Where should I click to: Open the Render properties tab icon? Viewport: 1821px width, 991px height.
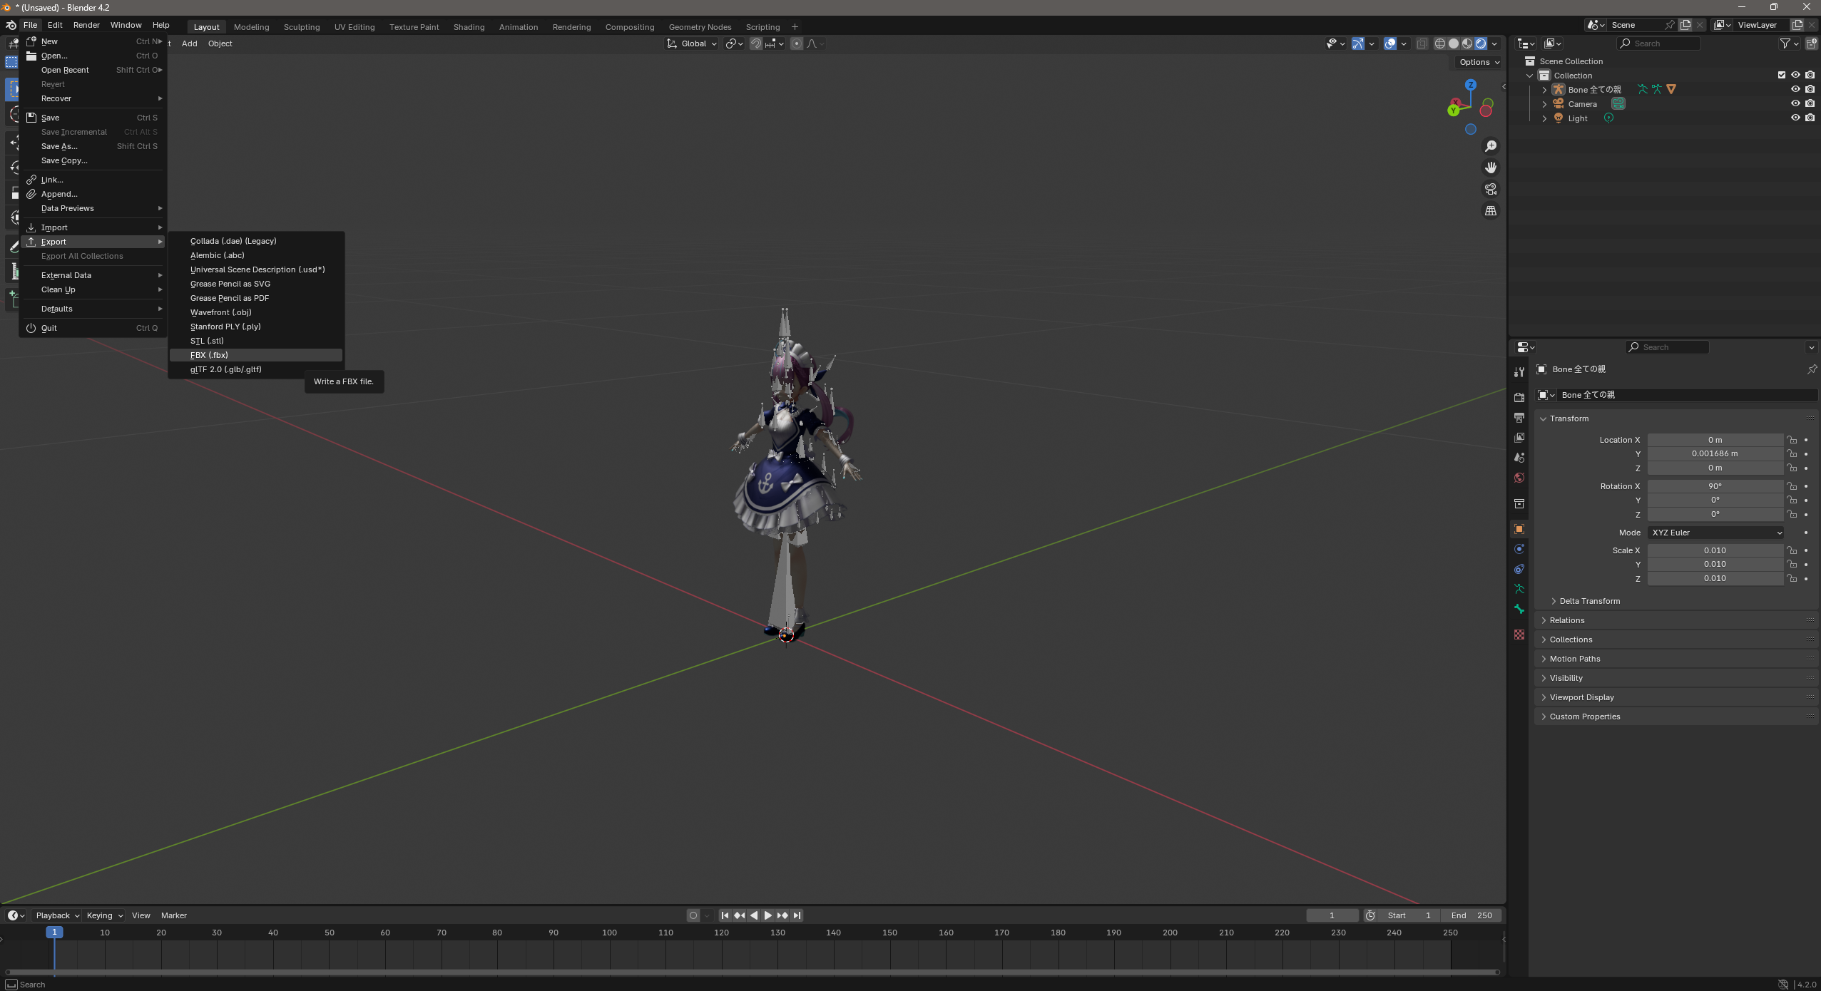pyautogui.click(x=1519, y=397)
